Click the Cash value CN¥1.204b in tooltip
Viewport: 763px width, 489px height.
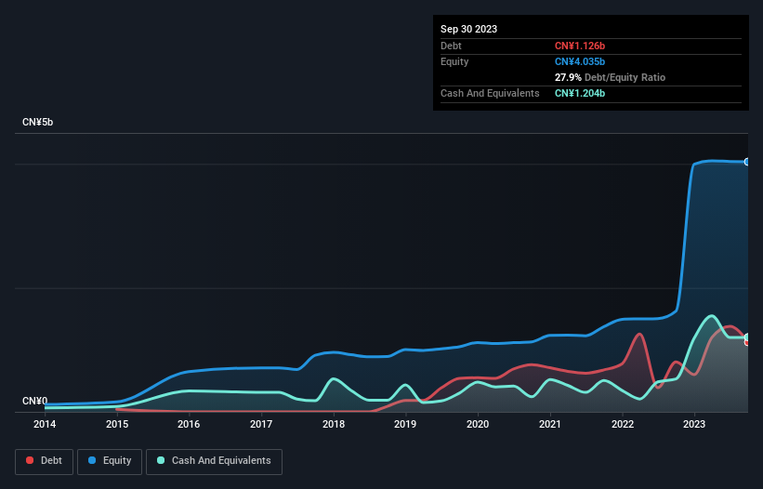(x=580, y=93)
